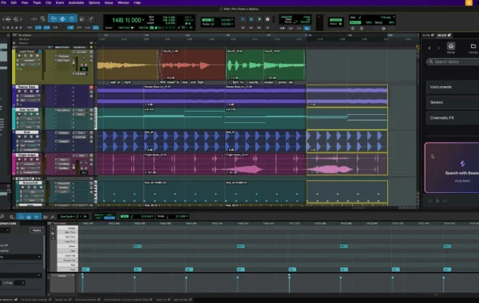The width and height of the screenshot is (479, 303).
Task: Skip to previous Splice sample preview
Action: 430,201
